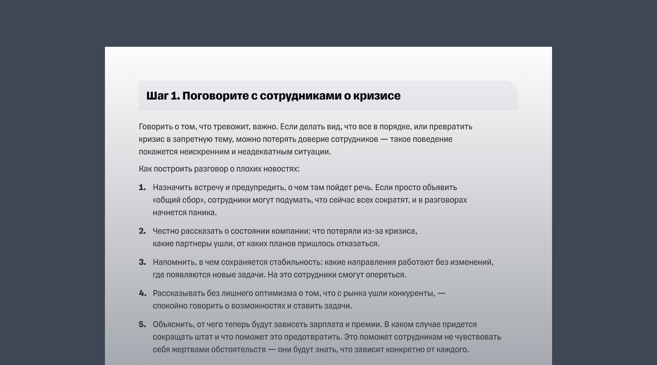Select the list item number 1
Image resolution: width=657 pixels, height=365 pixels.
pyautogui.click(x=142, y=187)
